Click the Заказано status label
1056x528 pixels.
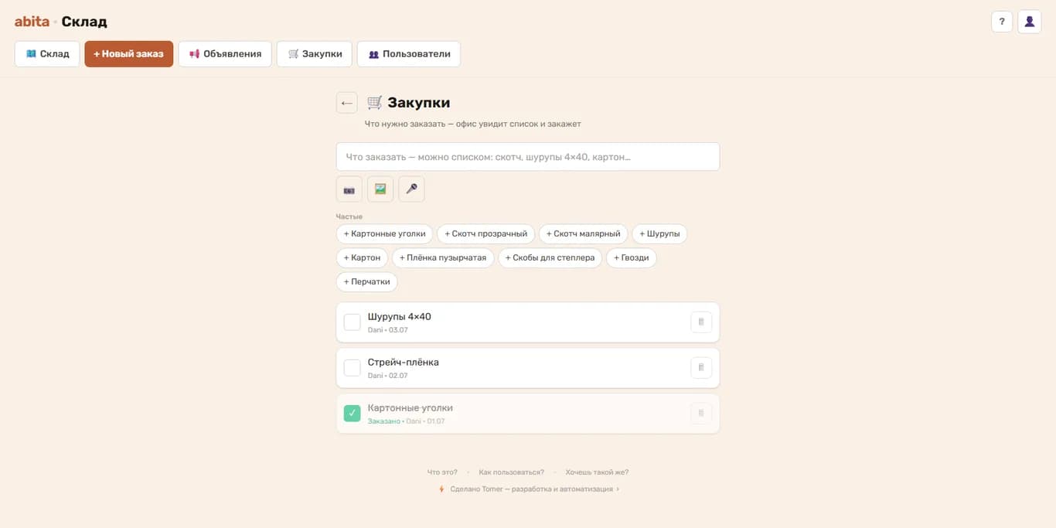[384, 421]
